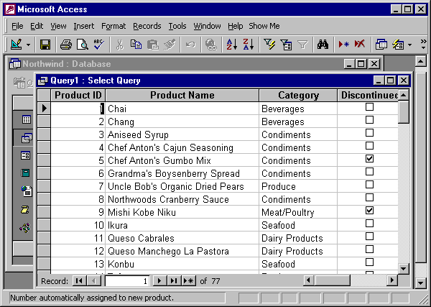Click the Product Name column header
431x307 pixels.
pyautogui.click(x=182, y=95)
